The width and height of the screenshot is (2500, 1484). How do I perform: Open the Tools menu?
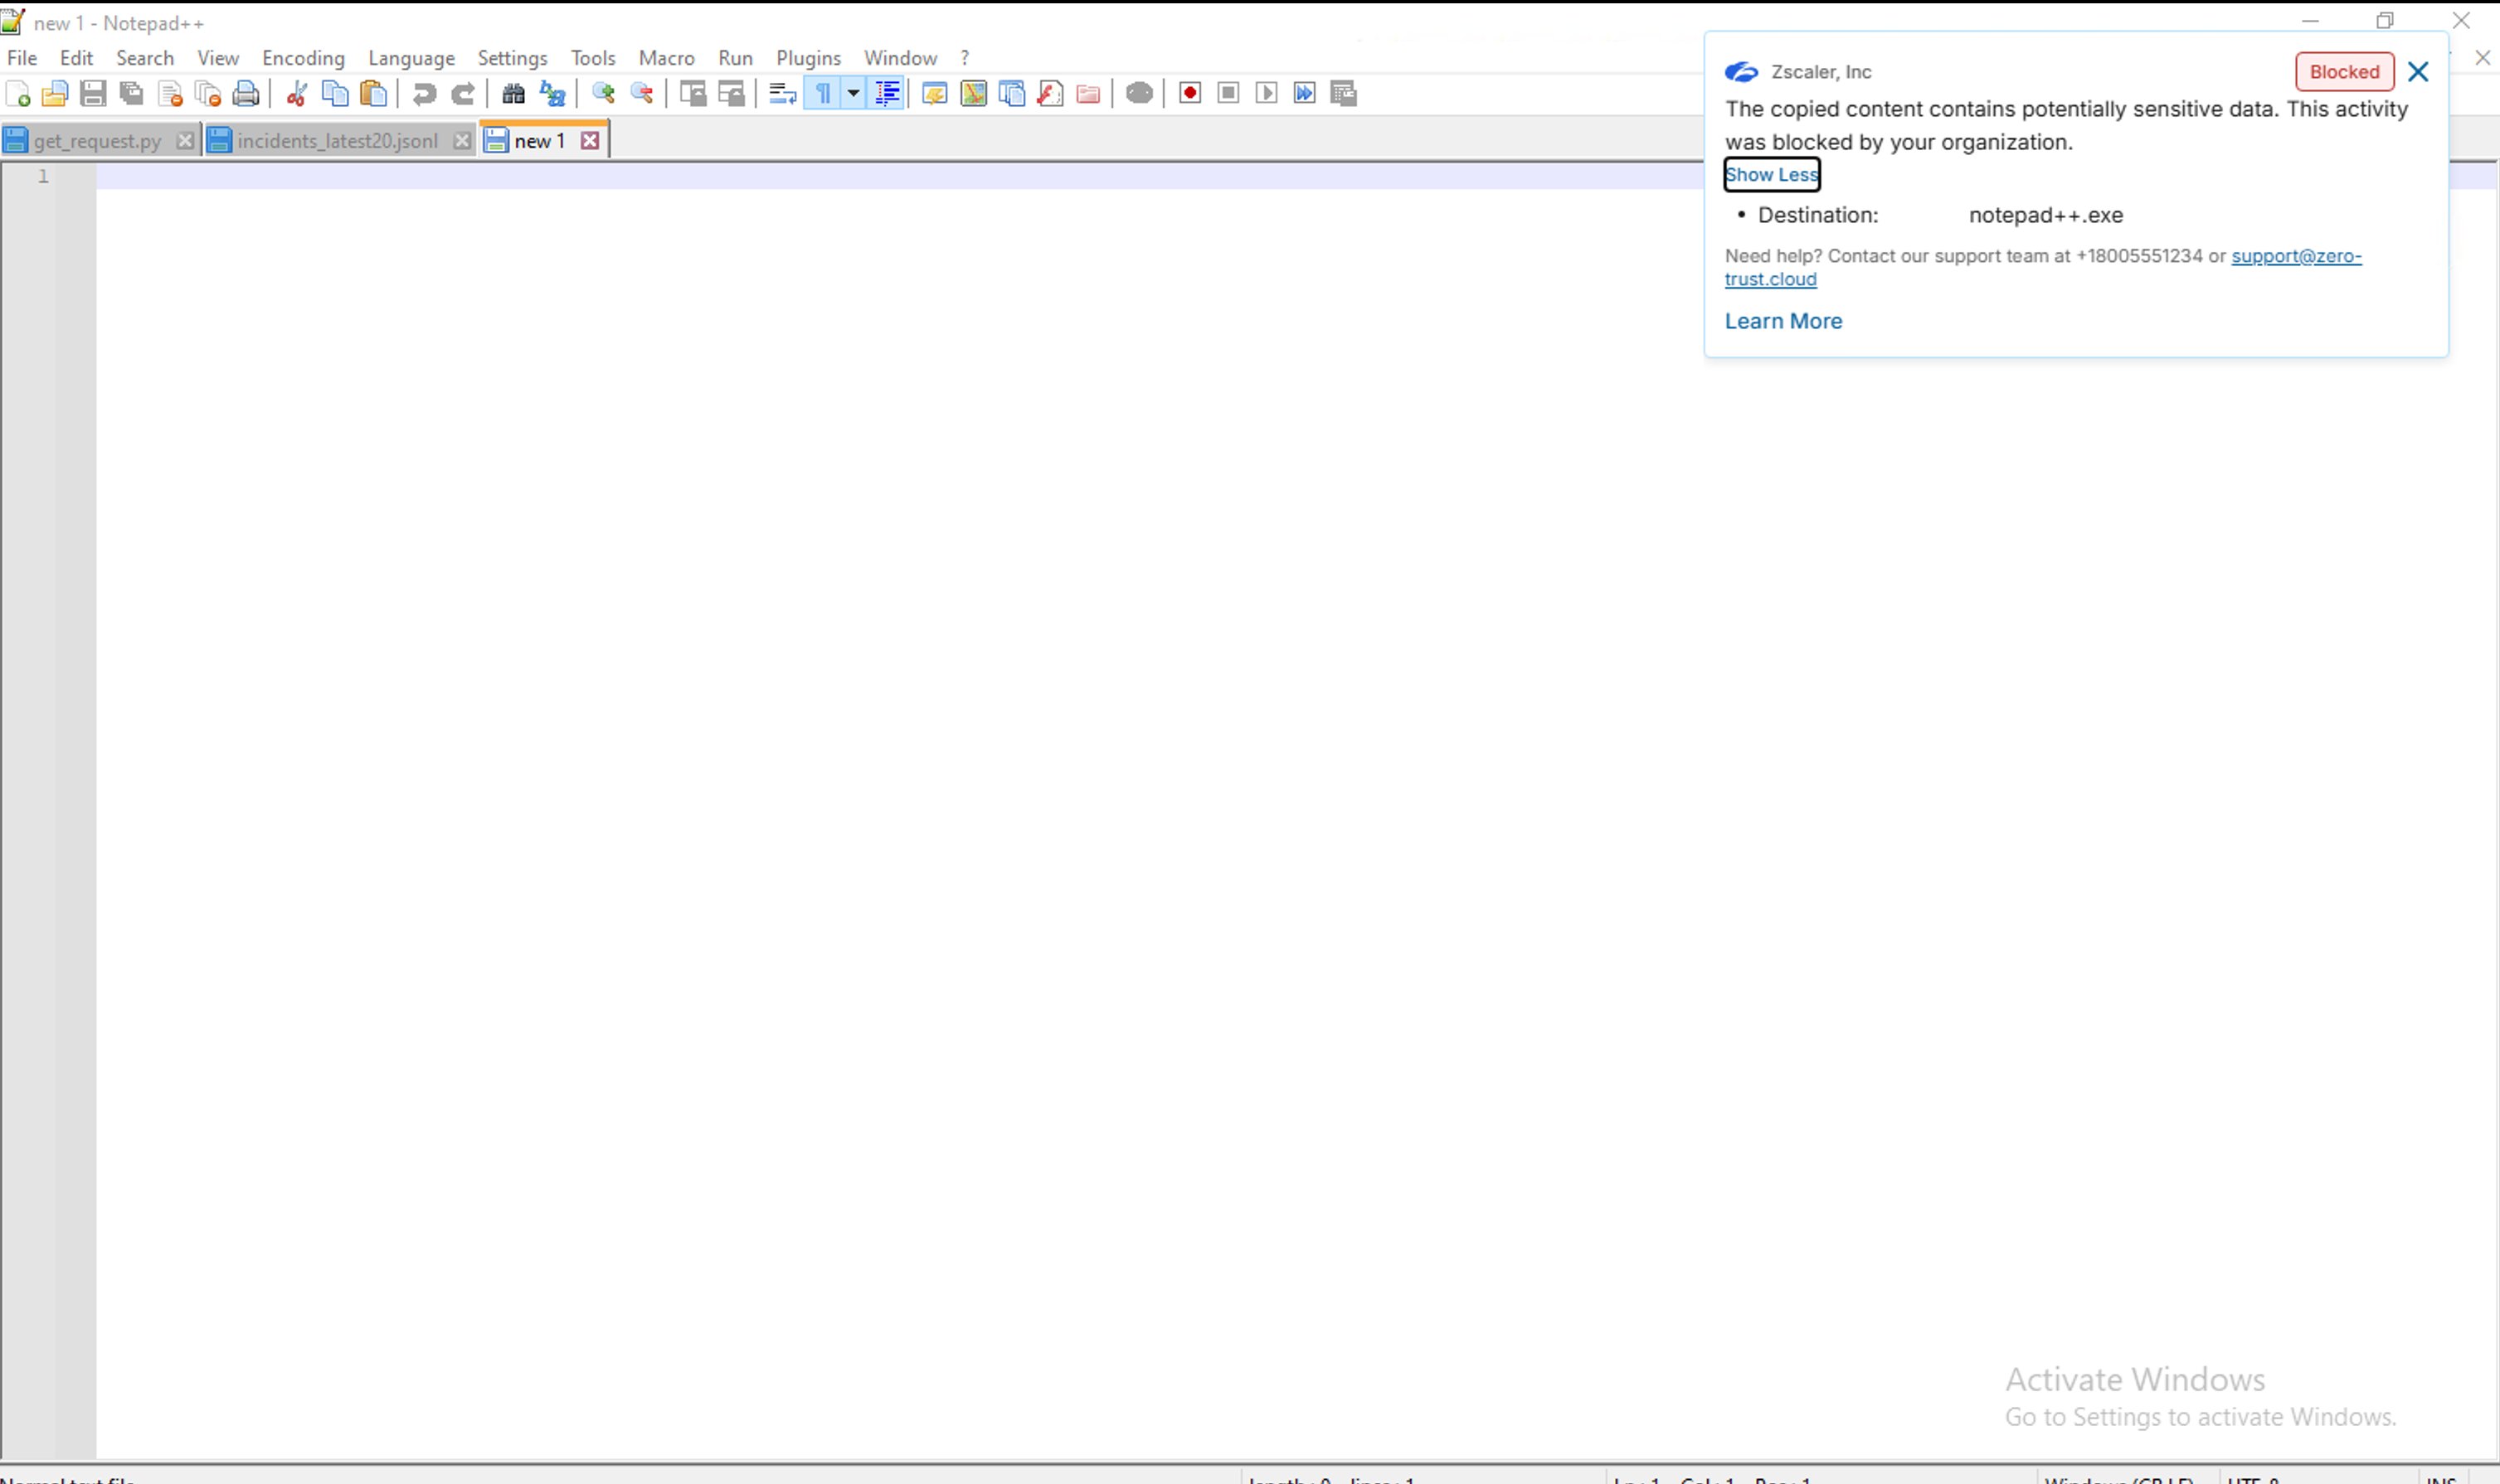pos(593,58)
